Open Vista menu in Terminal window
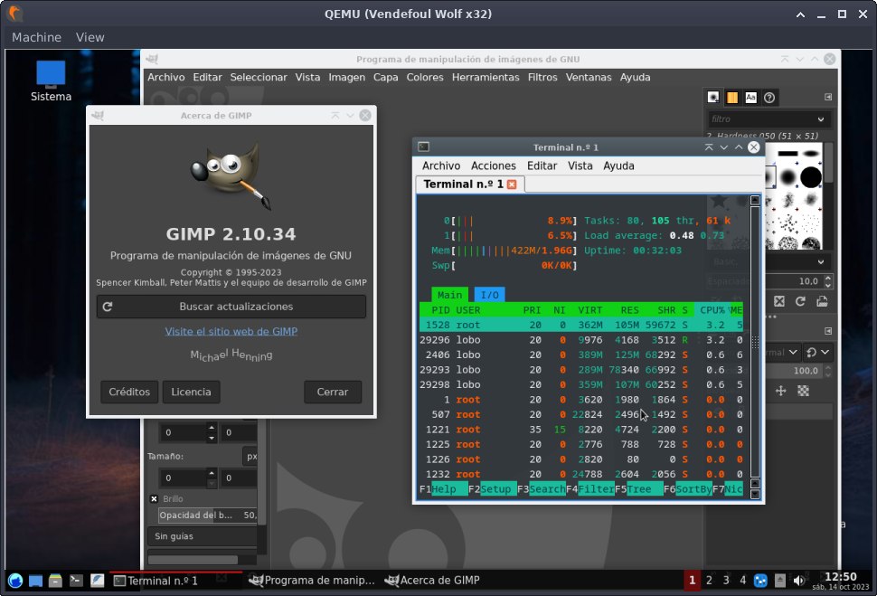 click(x=580, y=166)
